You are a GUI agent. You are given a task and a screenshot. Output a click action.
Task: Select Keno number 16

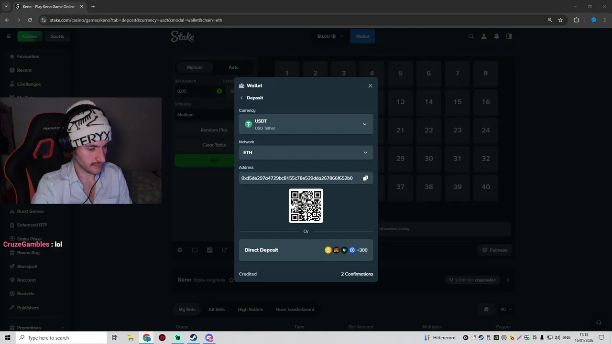[x=486, y=102]
